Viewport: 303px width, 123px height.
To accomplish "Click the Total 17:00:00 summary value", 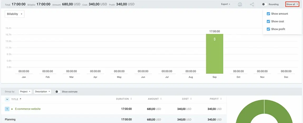I will pyautogui.click(x=19, y=4).
